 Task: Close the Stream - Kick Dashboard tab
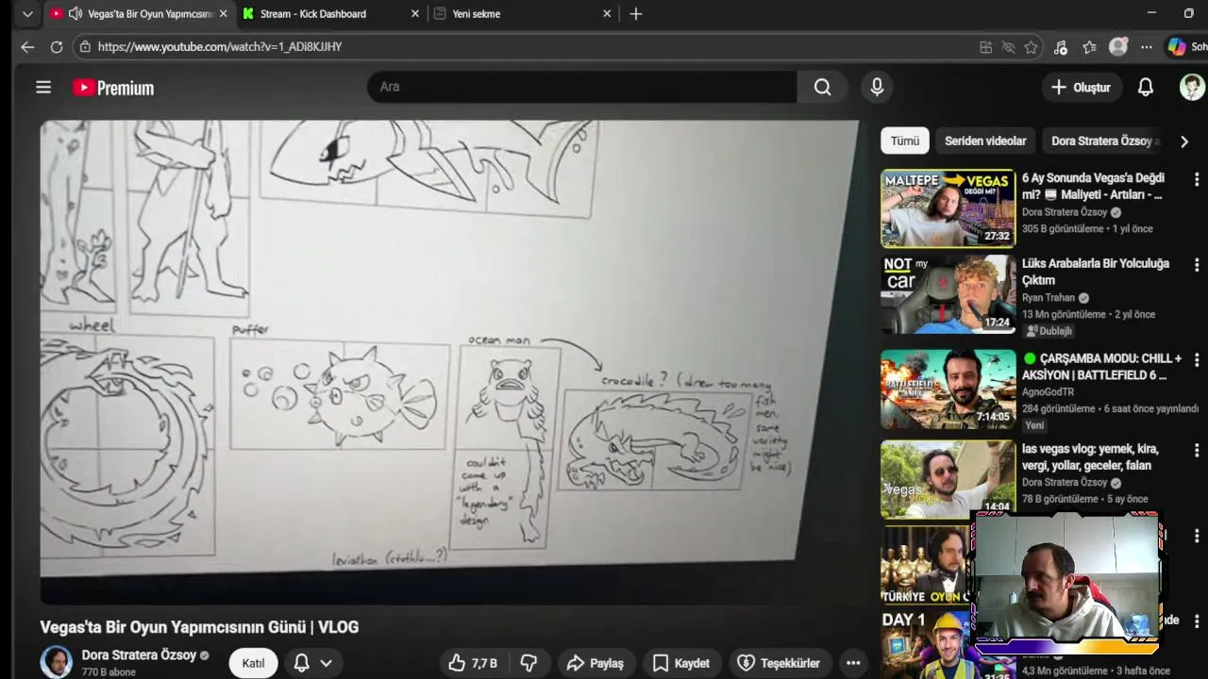(x=415, y=14)
